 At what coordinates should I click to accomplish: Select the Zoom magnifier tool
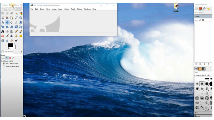pos(21,18)
